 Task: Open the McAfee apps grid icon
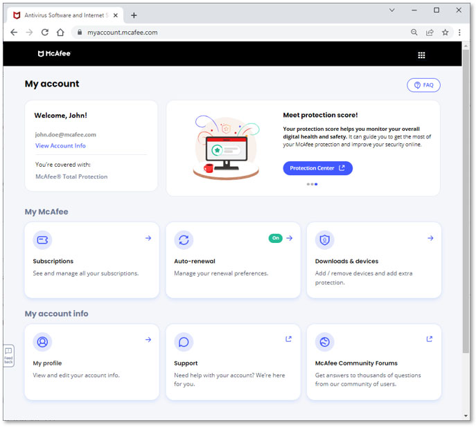pyautogui.click(x=421, y=55)
